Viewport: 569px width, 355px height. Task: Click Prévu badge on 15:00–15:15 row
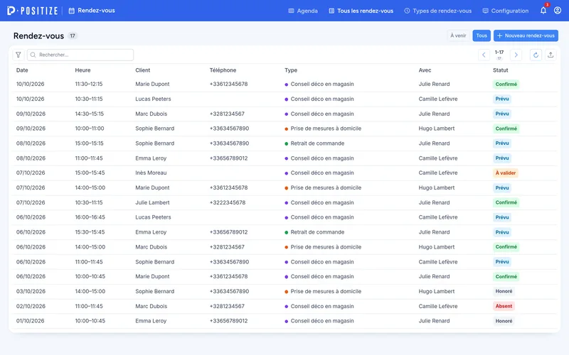502,143
